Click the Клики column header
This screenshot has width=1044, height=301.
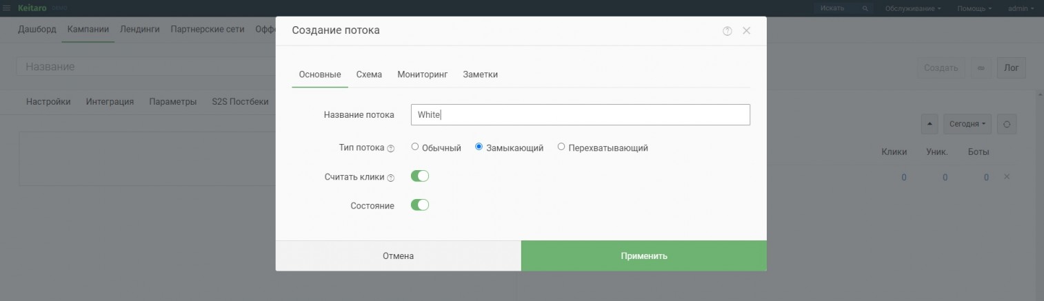click(x=894, y=152)
